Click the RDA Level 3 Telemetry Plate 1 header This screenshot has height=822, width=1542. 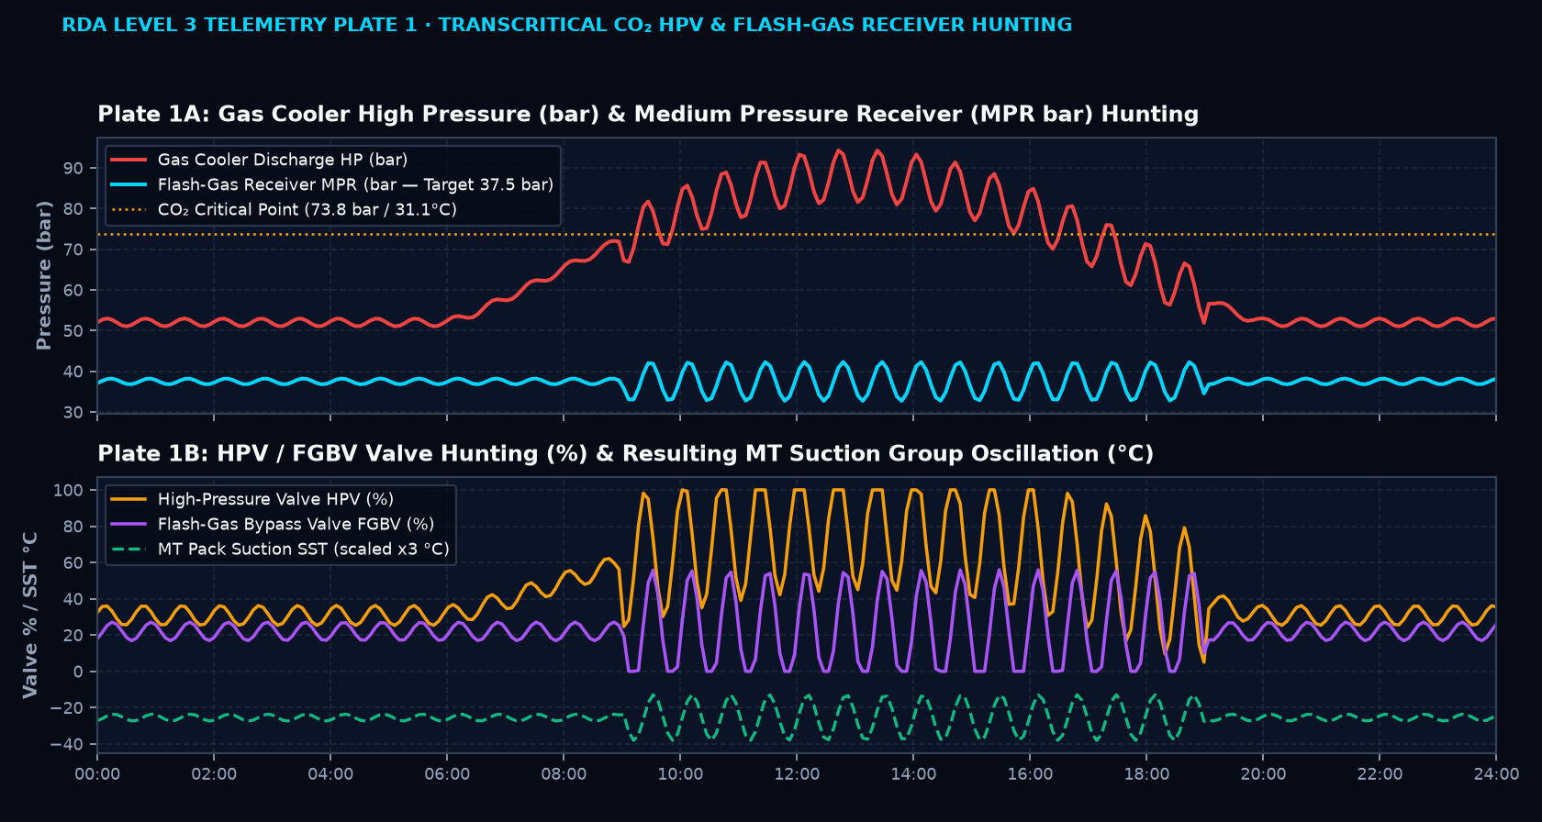(567, 25)
